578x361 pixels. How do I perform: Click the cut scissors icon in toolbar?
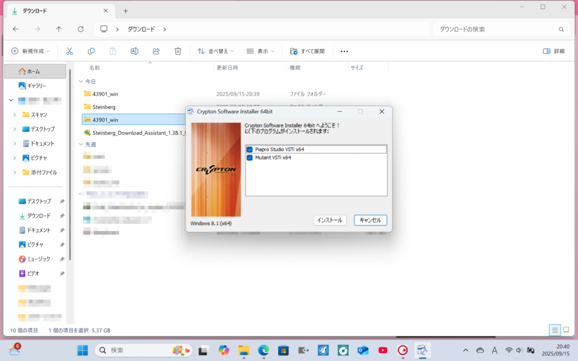[x=69, y=51]
